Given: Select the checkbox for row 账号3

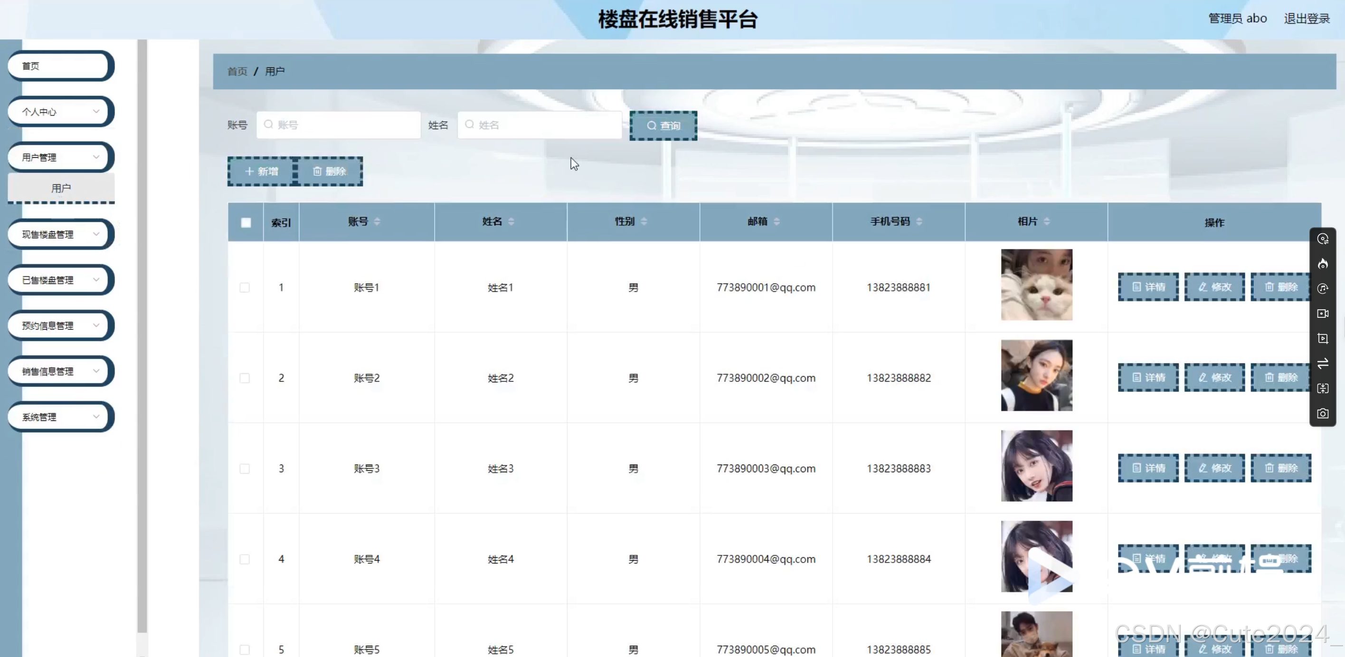Looking at the screenshot, I should (x=245, y=468).
